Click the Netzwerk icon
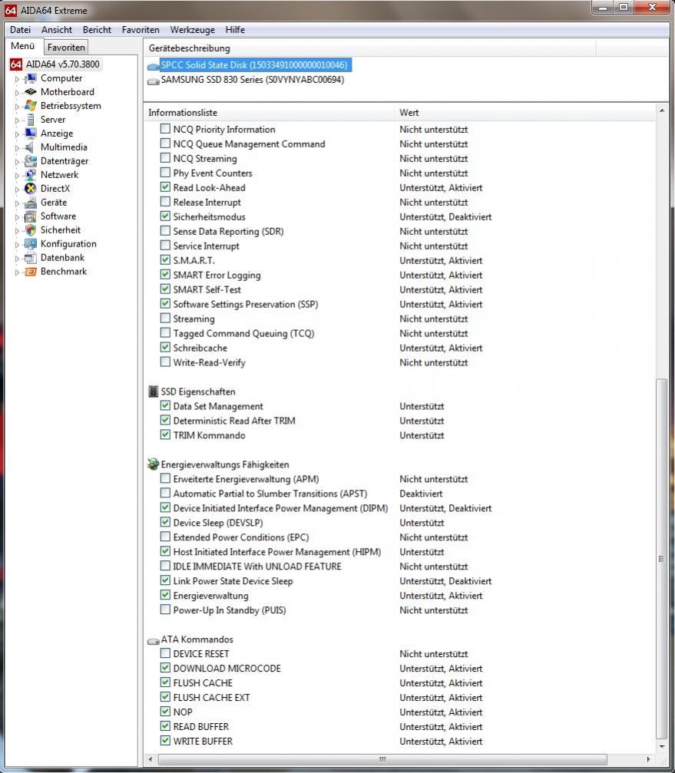 coord(31,175)
